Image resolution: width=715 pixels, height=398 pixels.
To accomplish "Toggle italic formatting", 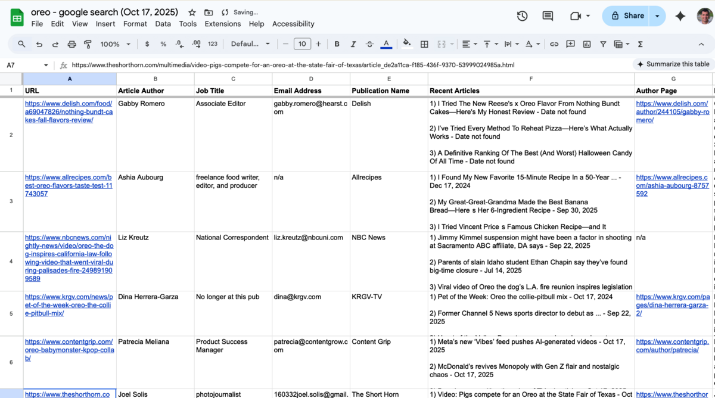I will (x=353, y=44).
